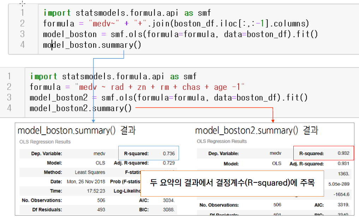The image size is (359, 217).
Task: Click the "Time:" label in model_boston table
Action: [x=56, y=191]
